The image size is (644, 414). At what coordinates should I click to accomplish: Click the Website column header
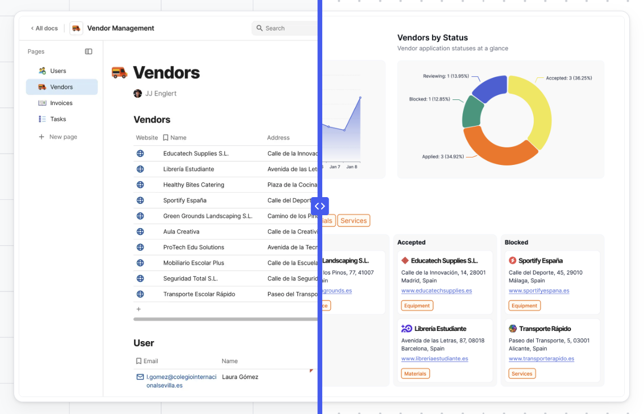coord(146,138)
